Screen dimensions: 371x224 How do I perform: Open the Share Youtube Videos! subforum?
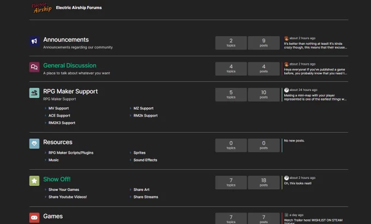click(x=68, y=197)
